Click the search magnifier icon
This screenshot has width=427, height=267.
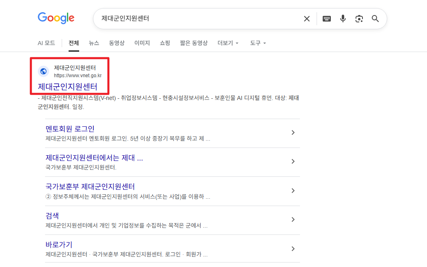click(x=375, y=18)
